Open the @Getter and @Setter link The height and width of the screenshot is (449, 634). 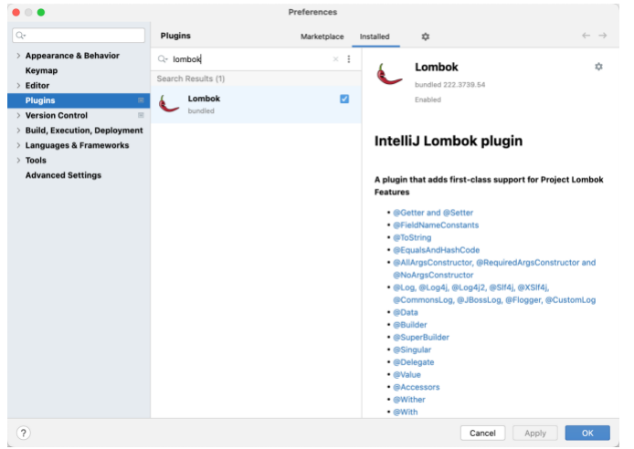point(433,213)
